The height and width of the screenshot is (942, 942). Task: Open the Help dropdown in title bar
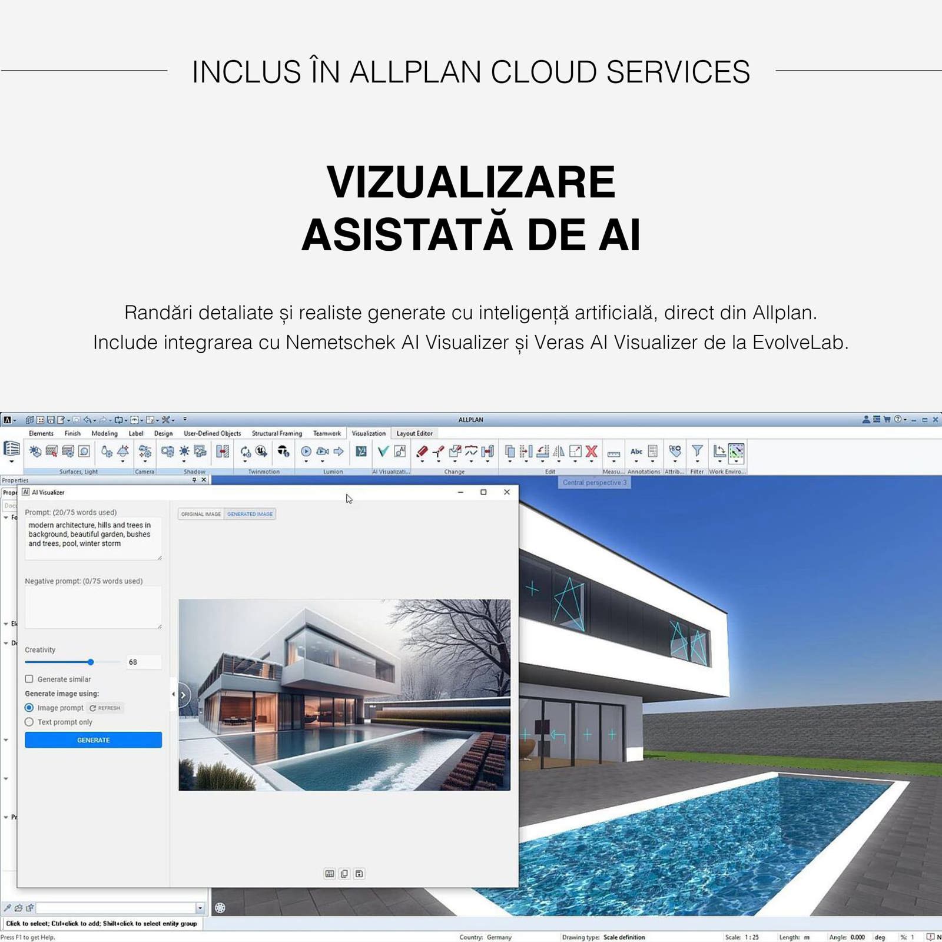pos(905,420)
